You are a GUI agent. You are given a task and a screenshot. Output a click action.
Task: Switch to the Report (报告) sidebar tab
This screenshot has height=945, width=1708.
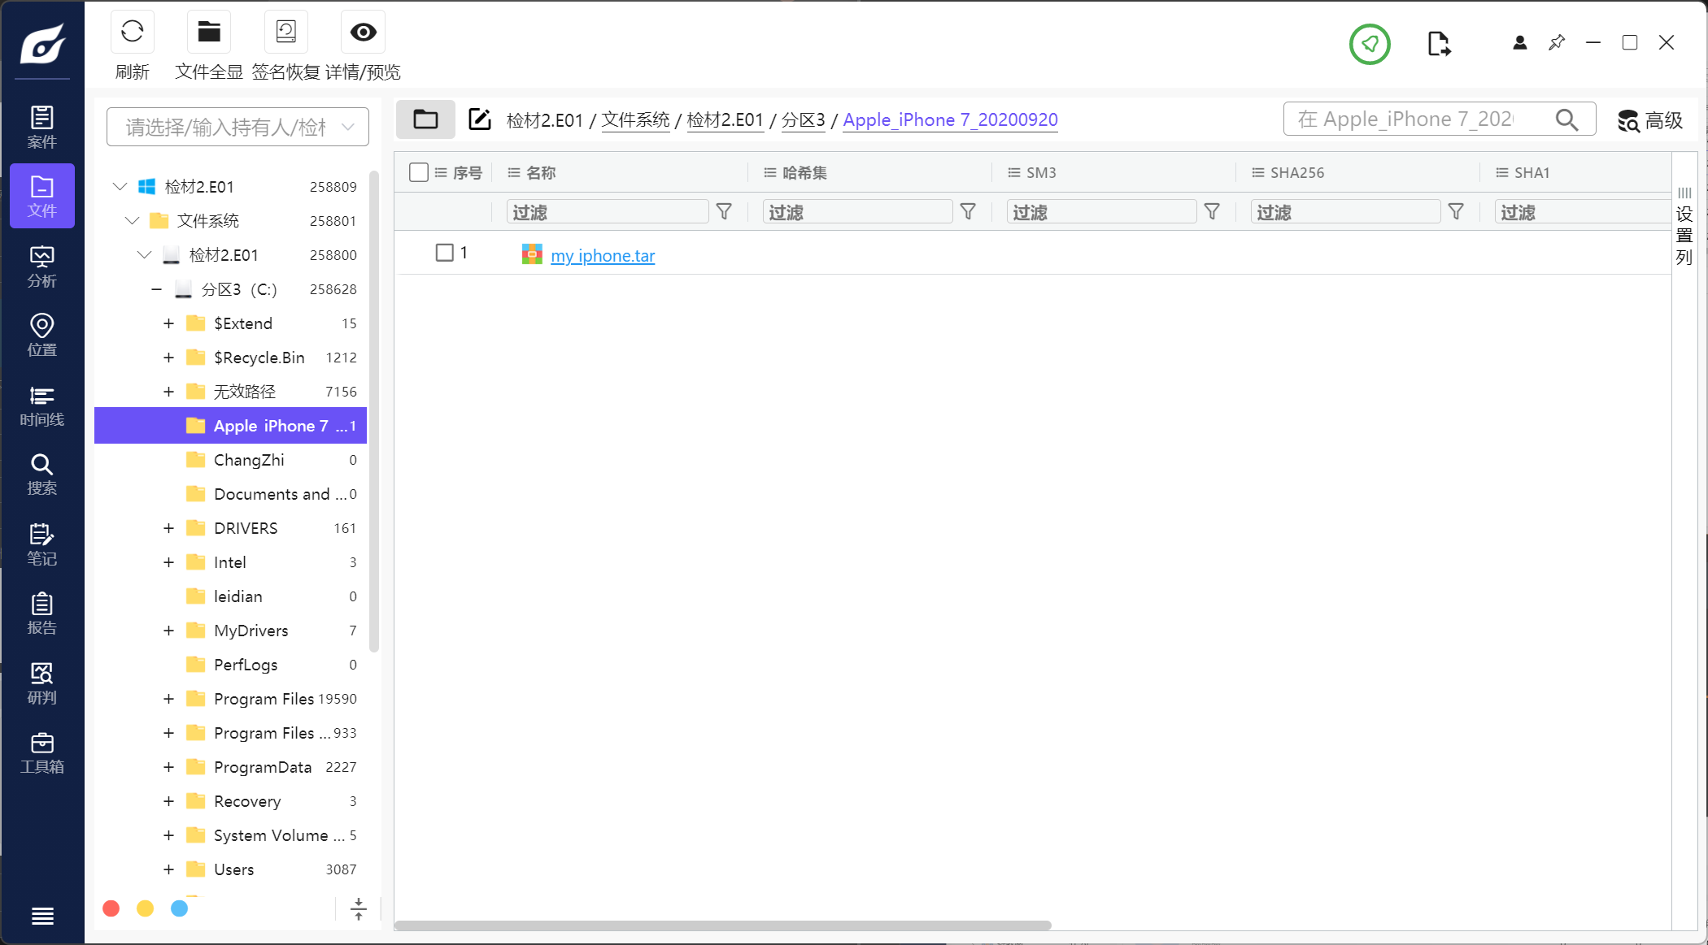[42, 614]
